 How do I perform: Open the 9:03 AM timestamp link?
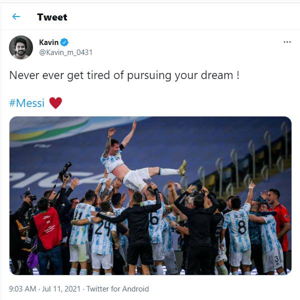[23, 289]
